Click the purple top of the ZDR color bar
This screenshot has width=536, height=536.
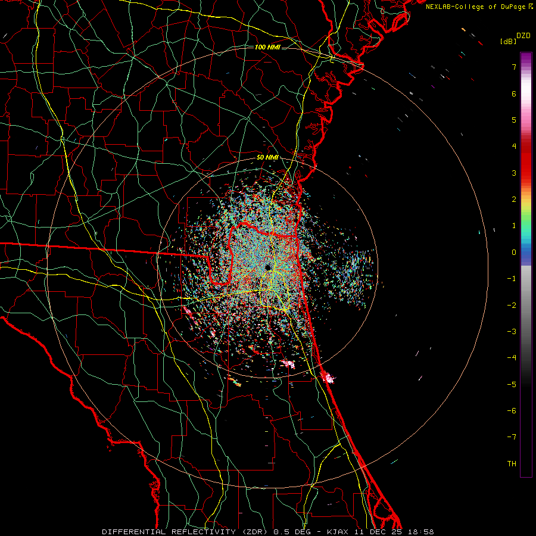pyautogui.click(x=526, y=57)
